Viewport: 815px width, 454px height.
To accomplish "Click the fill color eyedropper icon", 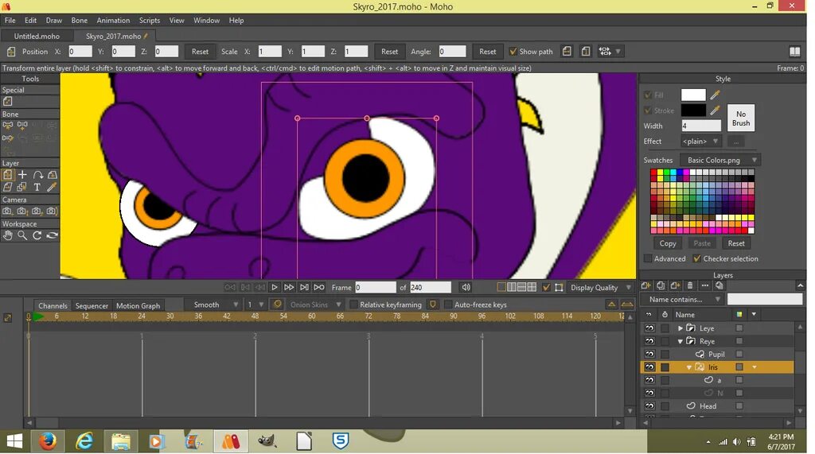I will [716, 95].
